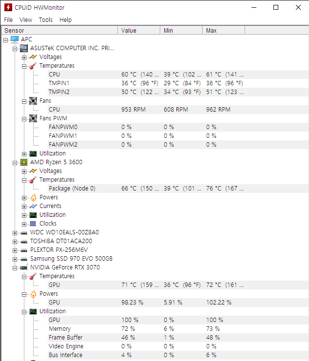Click the motherboard Voltages lightning icon
The height and width of the screenshot is (361, 309).
coord(33,57)
